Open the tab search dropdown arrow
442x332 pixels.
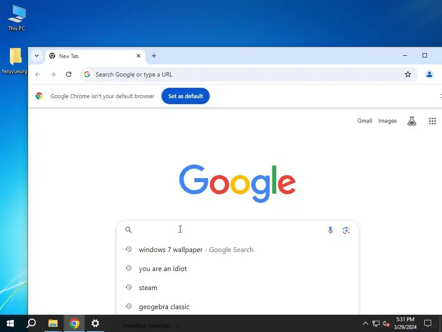pos(37,56)
